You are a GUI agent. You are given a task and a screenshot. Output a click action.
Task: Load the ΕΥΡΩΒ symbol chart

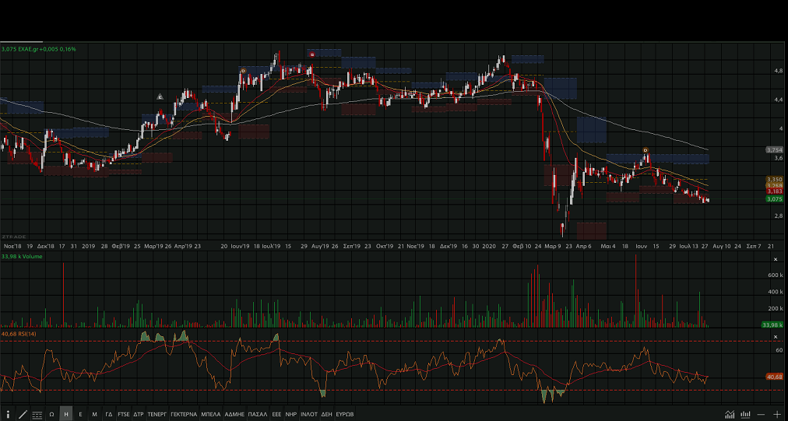pos(345,414)
